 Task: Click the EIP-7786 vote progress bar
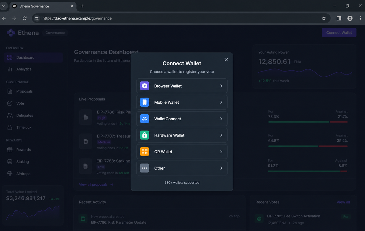coord(308,122)
